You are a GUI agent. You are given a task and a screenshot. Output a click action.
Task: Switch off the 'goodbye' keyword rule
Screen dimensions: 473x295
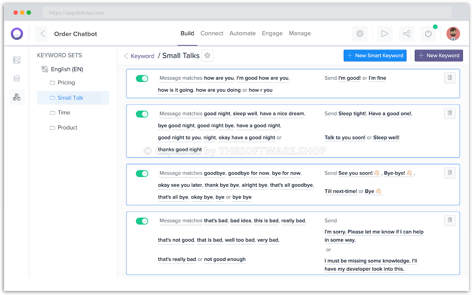pos(142,174)
